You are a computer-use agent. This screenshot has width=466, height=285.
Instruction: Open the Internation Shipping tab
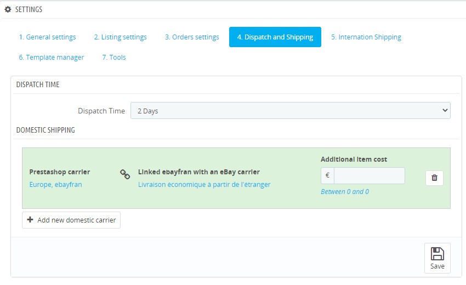coord(366,37)
